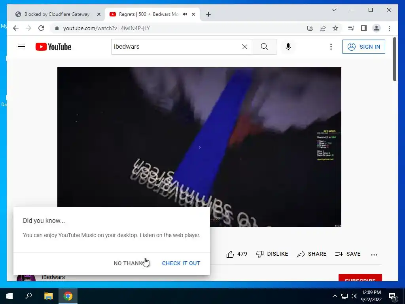Open the iBedwars channel name link

click(53, 277)
